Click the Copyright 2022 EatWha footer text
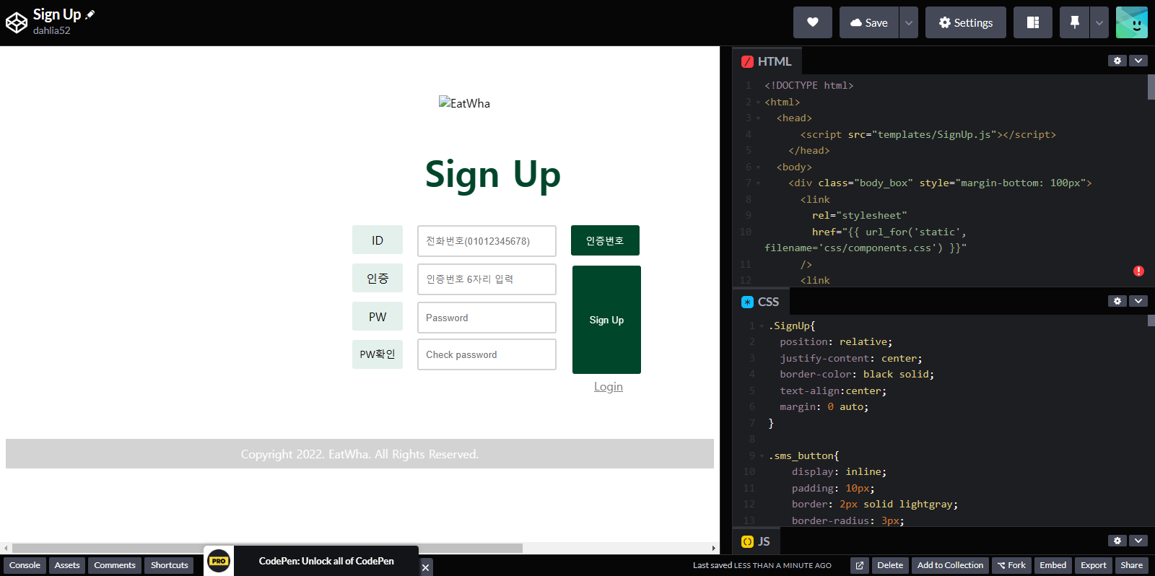This screenshot has height=576, width=1155. [x=359, y=454]
